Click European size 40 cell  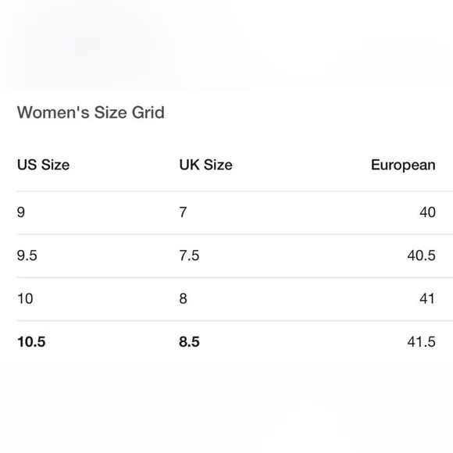coord(427,212)
